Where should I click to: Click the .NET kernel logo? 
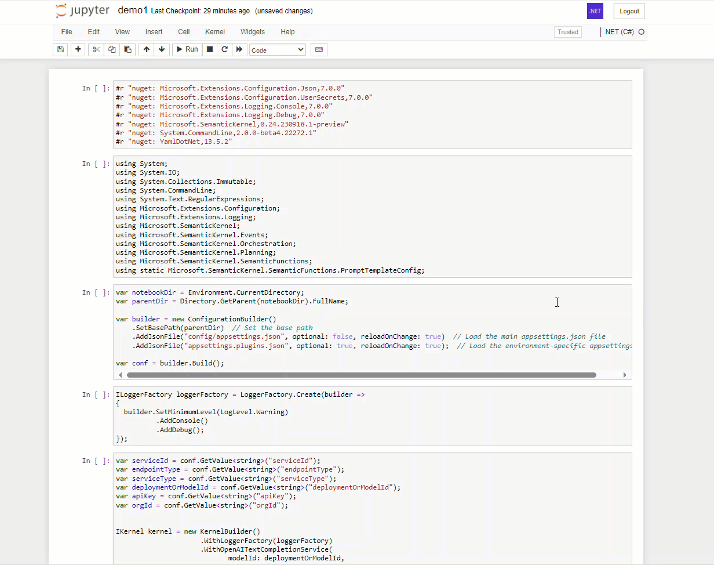(595, 11)
